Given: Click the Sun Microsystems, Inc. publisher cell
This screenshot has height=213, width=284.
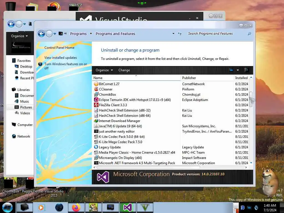Looking at the screenshot, I should point(199,126).
